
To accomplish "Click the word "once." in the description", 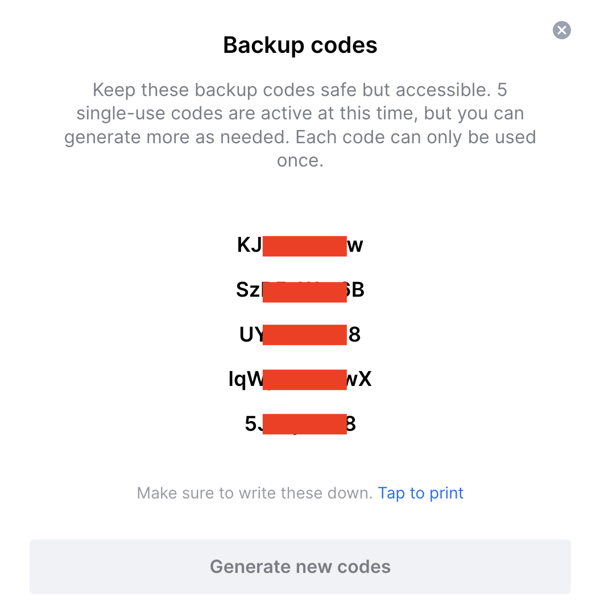I will point(300,161).
